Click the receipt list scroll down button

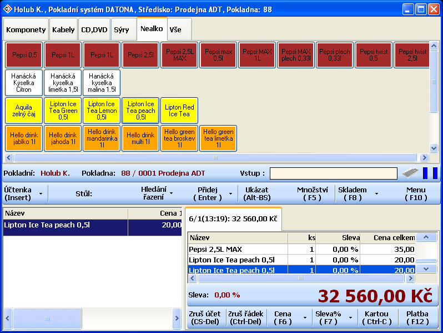(x=426, y=269)
